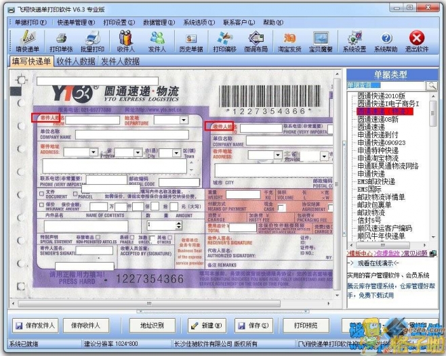The height and width of the screenshot is (356, 446).
Task: Open the 联系客户 menu
Action: pos(239,22)
